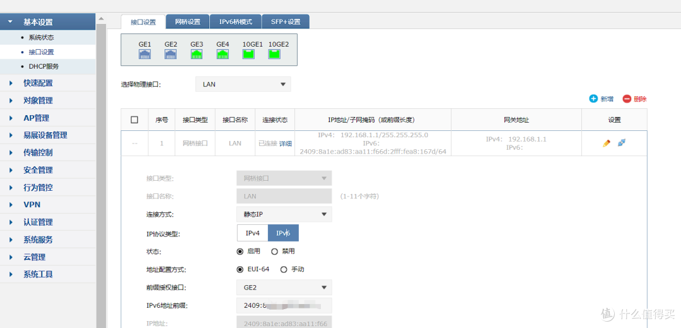Viewport: 681px width, 328px height.
Task: Expand the AP管理 sidebar section
Action: tap(48, 118)
